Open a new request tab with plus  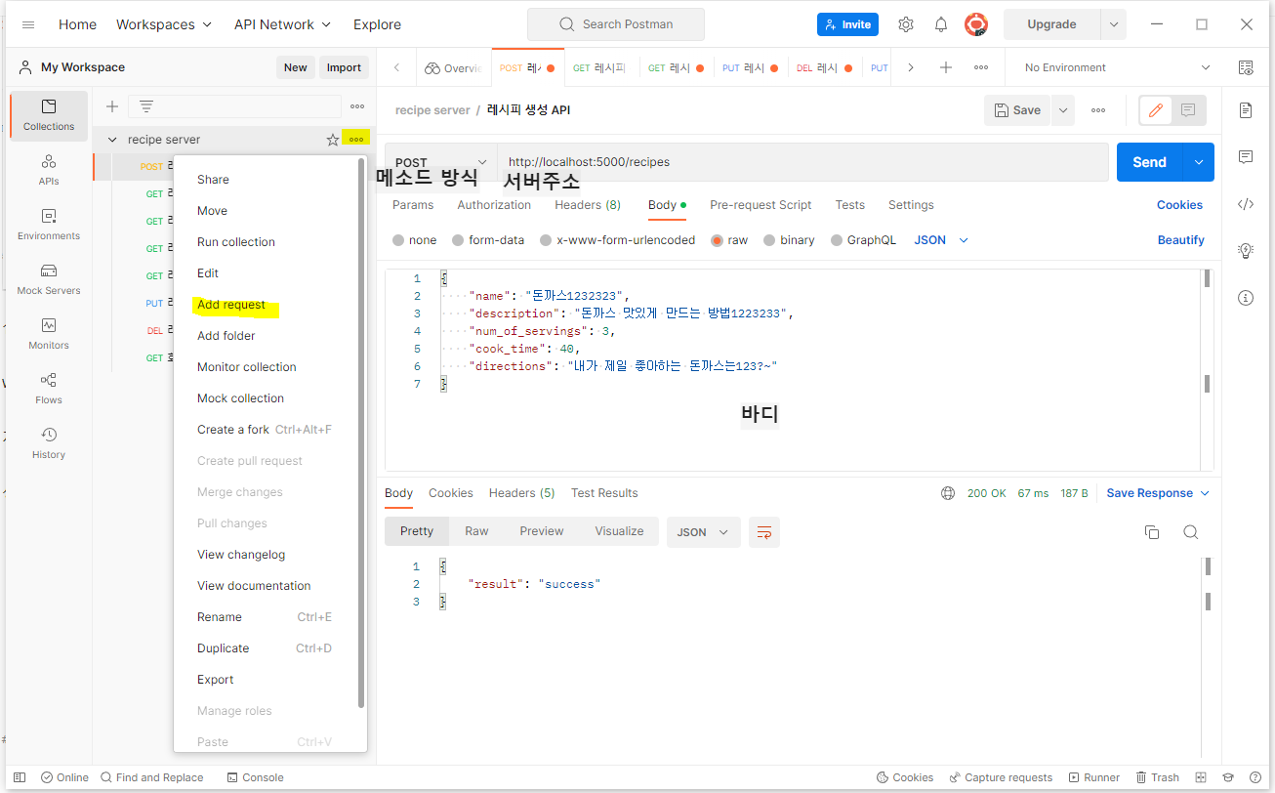[x=946, y=67]
